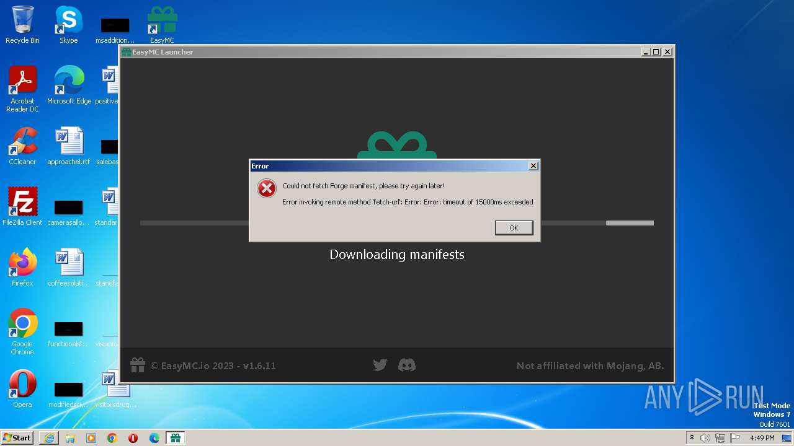This screenshot has width=794, height=446.
Task: Open visitorsdrug... document icon
Action: pos(115,389)
